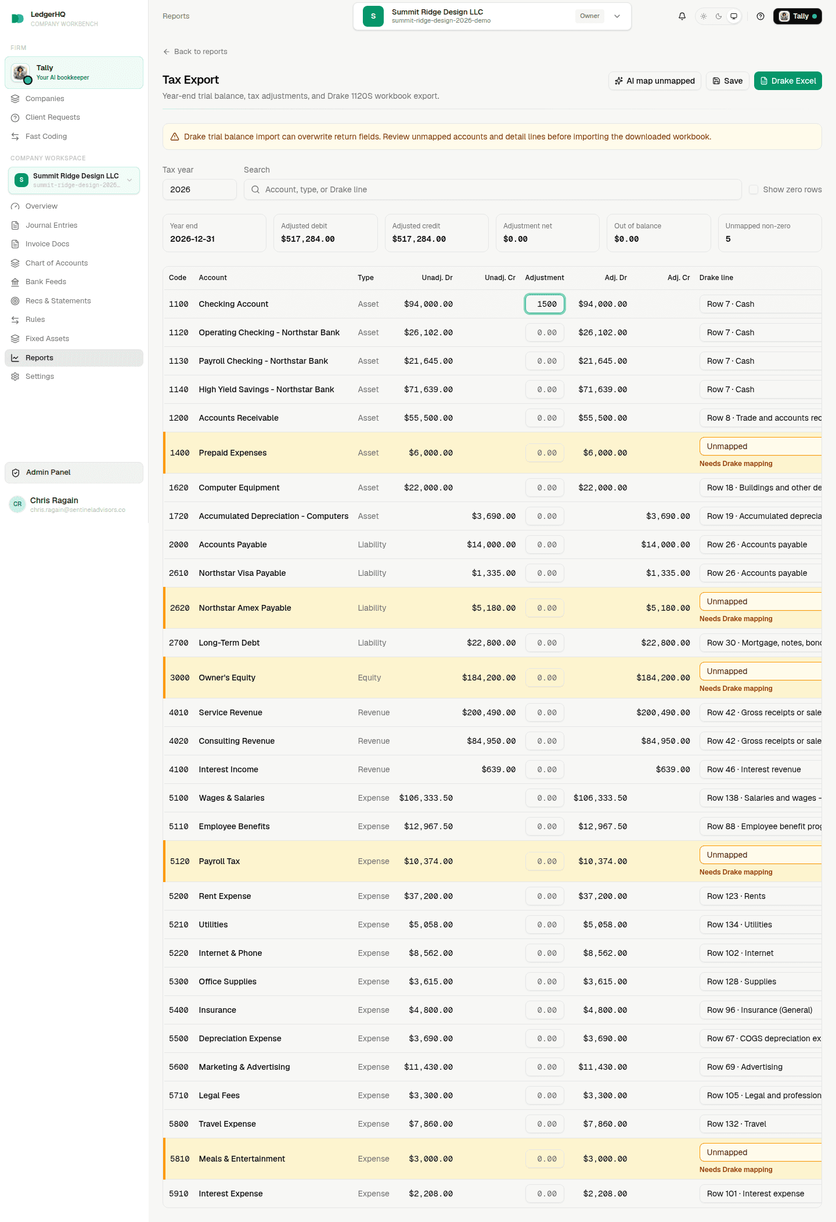The height and width of the screenshot is (1222, 836).
Task: Open Unmapped dropdown for Payroll Tax
Action: 761,855
